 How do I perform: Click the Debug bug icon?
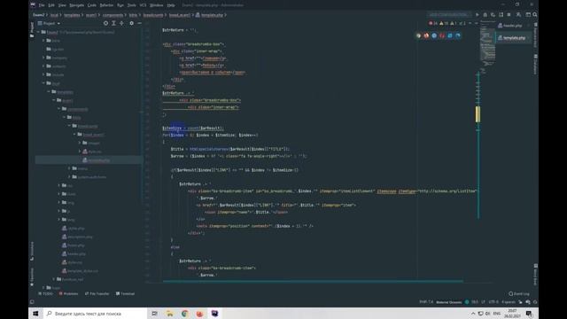point(485,15)
